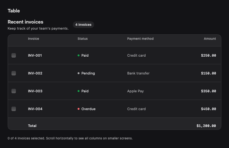Image resolution: width=229 pixels, height=148 pixels.
Task: Click the INV-004 invoice number
Action: tap(35, 109)
